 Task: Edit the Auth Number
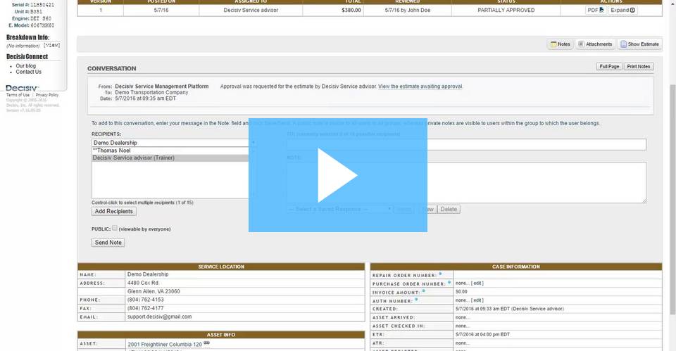click(x=477, y=300)
